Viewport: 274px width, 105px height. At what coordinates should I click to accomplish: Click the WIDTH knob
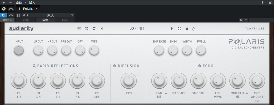point(187,50)
